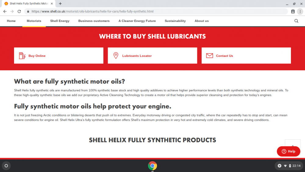Open a new browser tab
Screen dimensions: 305x172
[x=60, y=3]
